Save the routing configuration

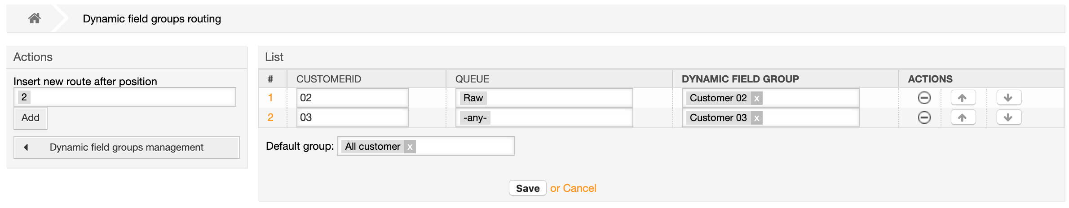527,188
